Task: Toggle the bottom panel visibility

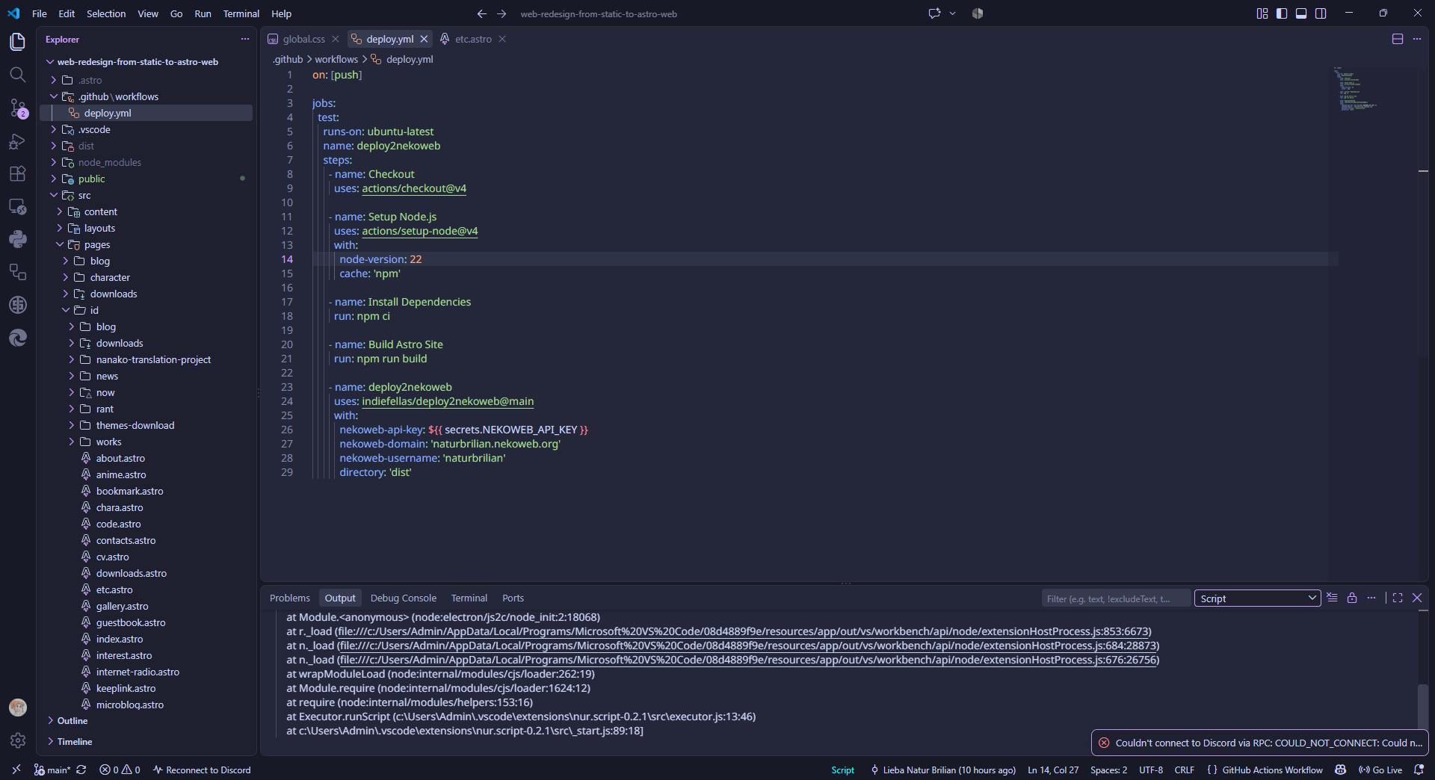Action: (1301, 13)
